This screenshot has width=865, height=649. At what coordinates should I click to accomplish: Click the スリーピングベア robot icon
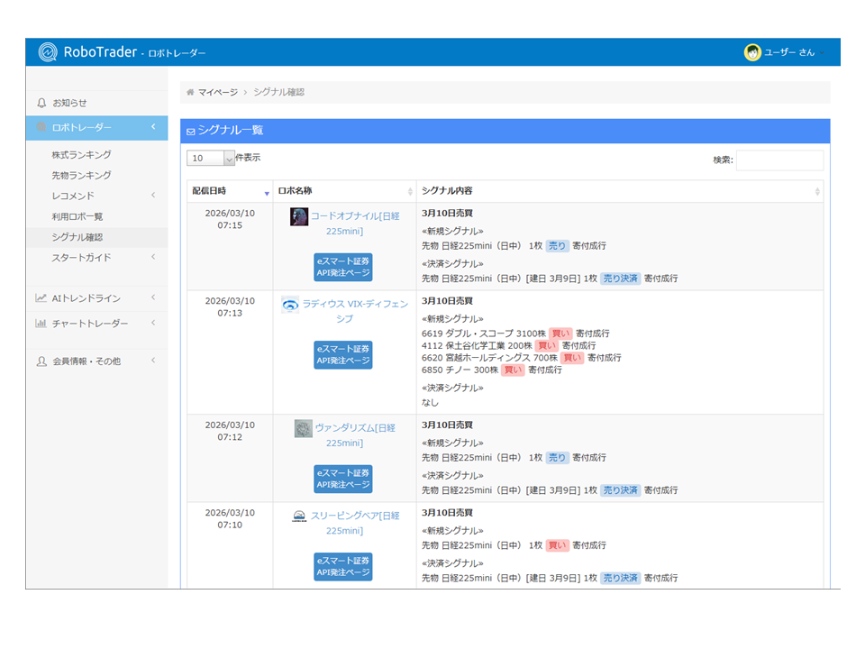[299, 516]
